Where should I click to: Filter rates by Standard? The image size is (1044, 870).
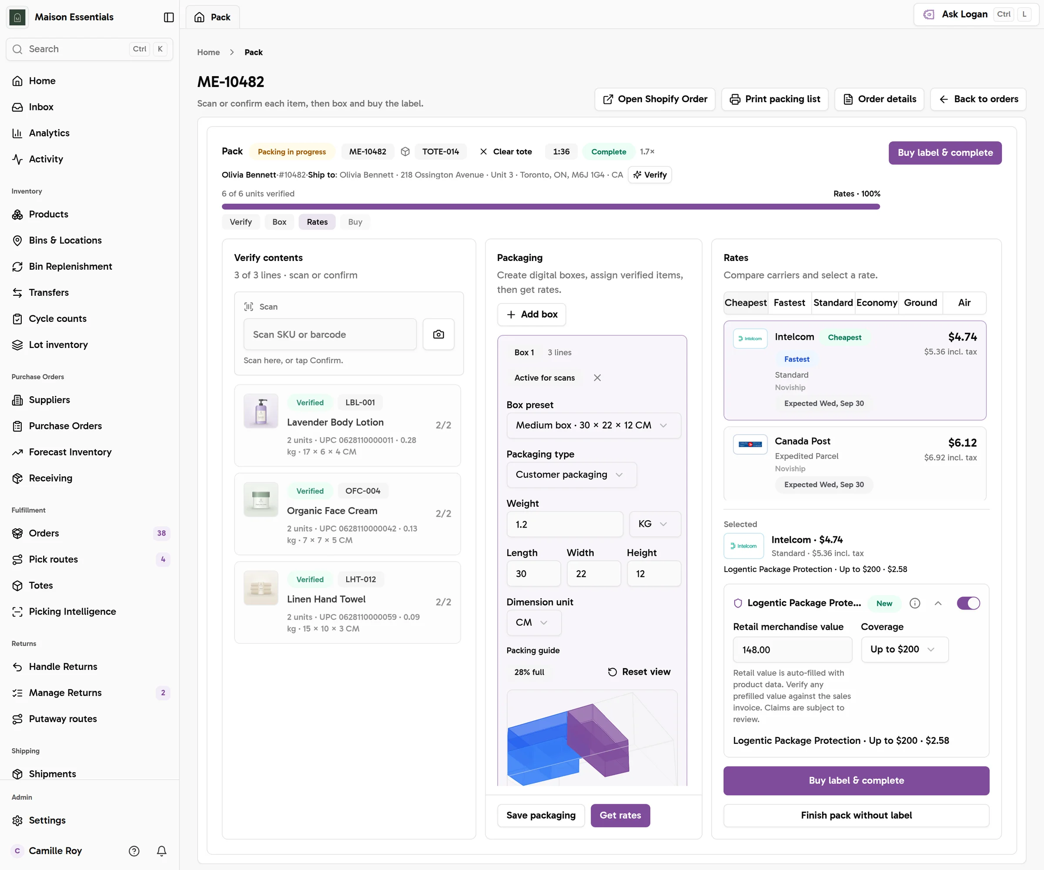point(833,303)
